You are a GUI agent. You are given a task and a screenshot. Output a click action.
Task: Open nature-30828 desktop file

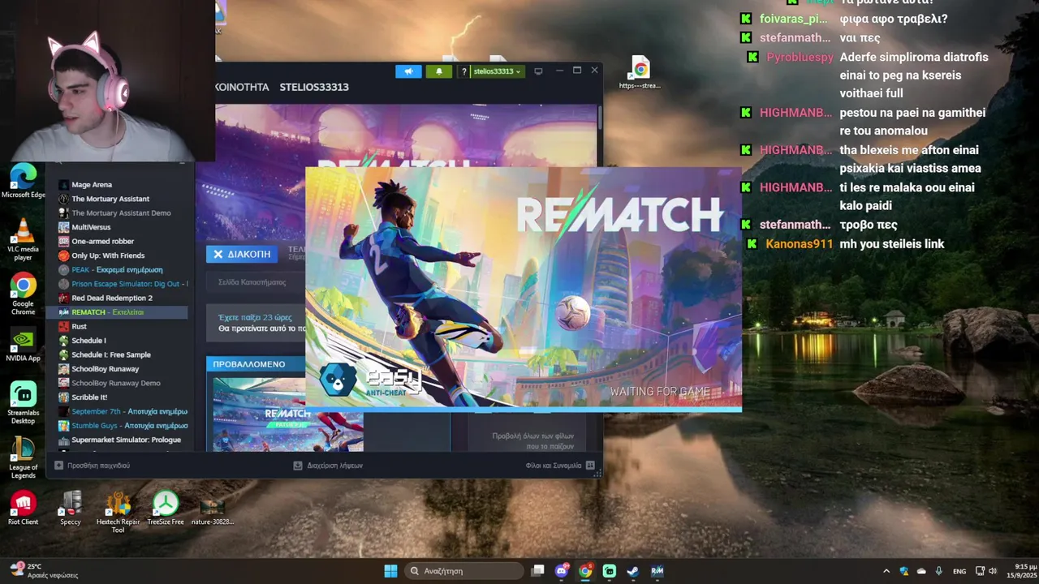click(x=213, y=511)
